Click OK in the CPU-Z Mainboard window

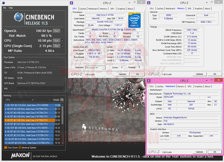point(215,152)
